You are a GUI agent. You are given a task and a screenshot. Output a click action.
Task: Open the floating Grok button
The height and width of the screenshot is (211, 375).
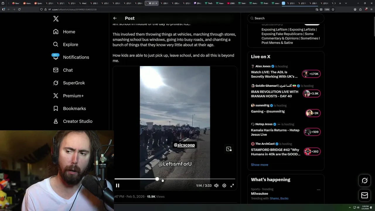tap(365, 181)
